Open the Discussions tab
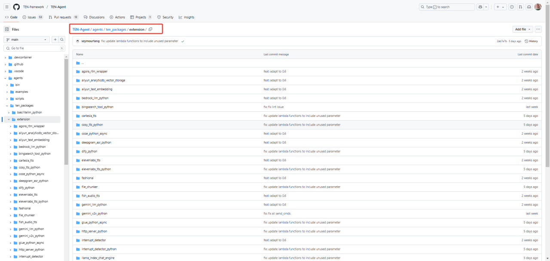This screenshot has height=261, width=550. click(94, 17)
